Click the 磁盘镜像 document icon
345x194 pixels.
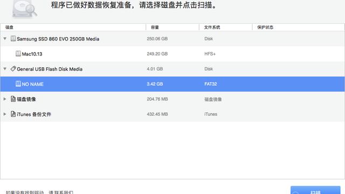[13, 99]
